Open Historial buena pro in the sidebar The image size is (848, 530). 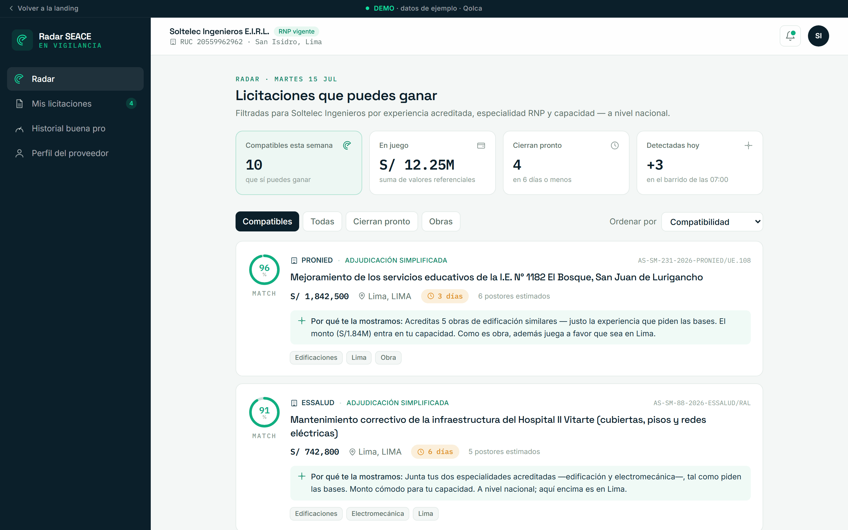[75, 129]
